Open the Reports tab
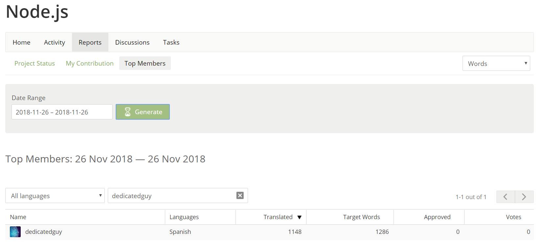 90,42
